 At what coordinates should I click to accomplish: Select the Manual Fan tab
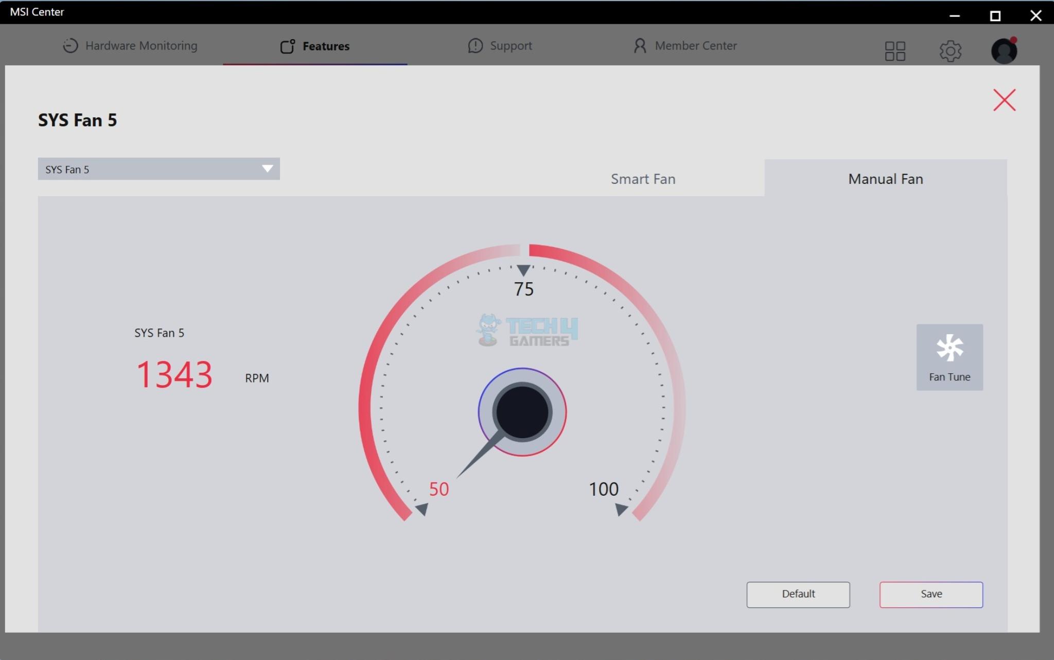click(x=885, y=179)
